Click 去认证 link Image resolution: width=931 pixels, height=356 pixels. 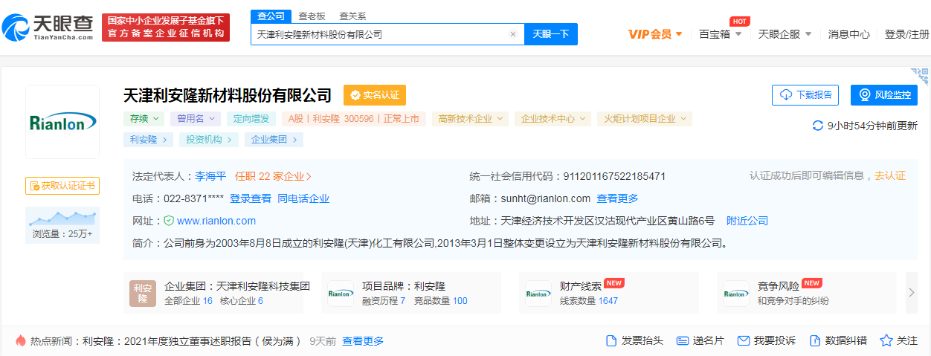coord(890,176)
